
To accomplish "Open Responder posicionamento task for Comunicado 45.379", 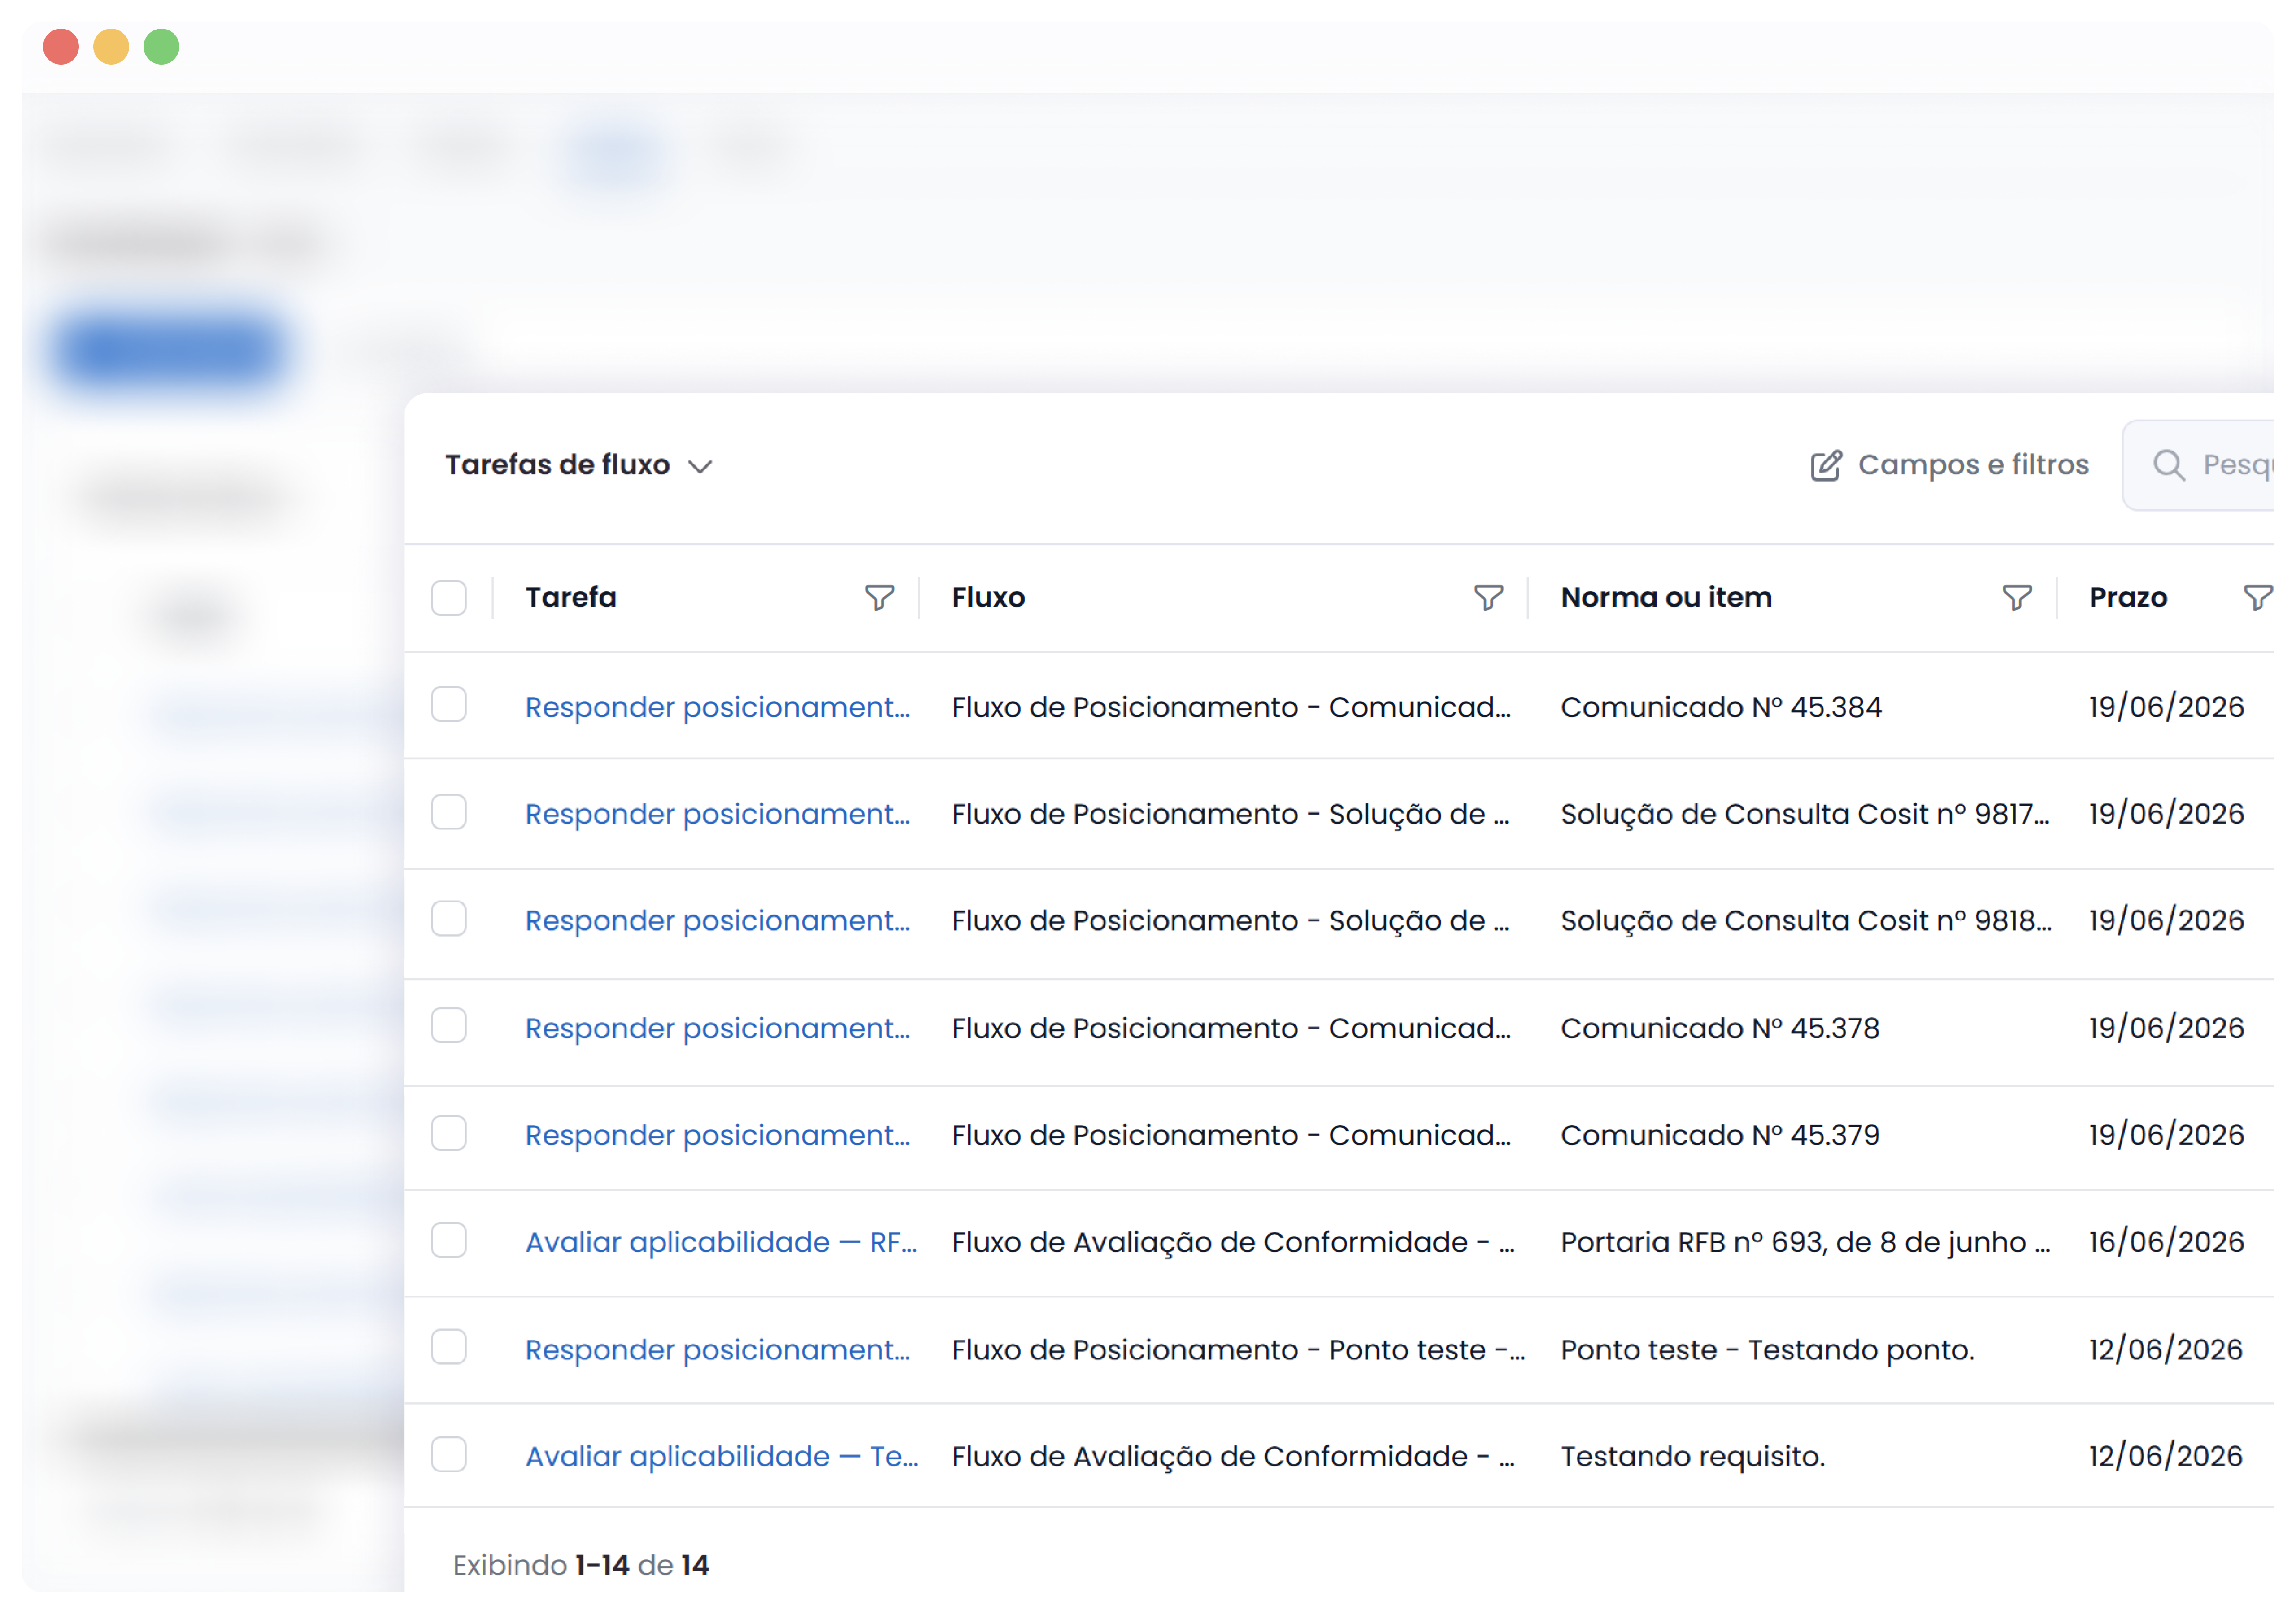I will [717, 1136].
